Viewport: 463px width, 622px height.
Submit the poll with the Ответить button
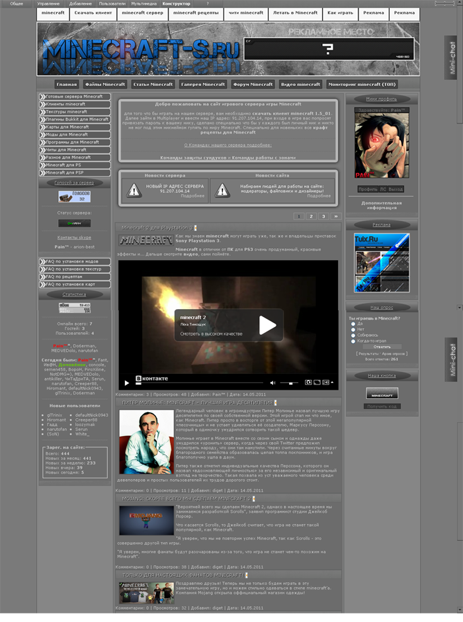click(x=382, y=347)
